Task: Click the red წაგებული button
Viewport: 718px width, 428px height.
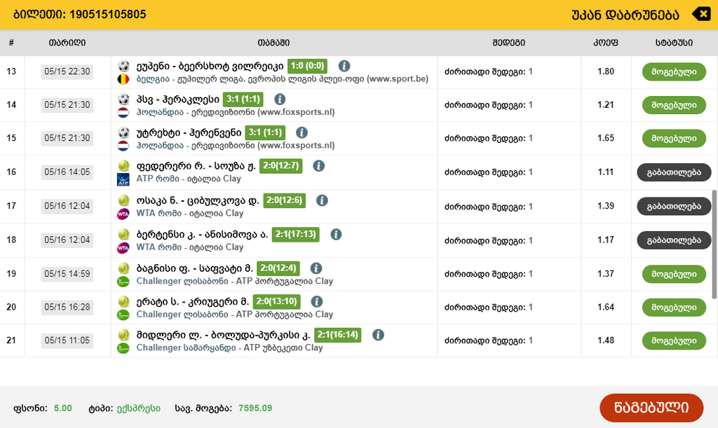Action: (651, 408)
